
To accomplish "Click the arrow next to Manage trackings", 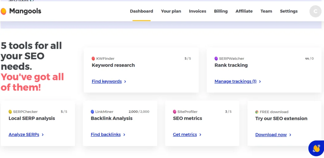I will pyautogui.click(x=260, y=82).
